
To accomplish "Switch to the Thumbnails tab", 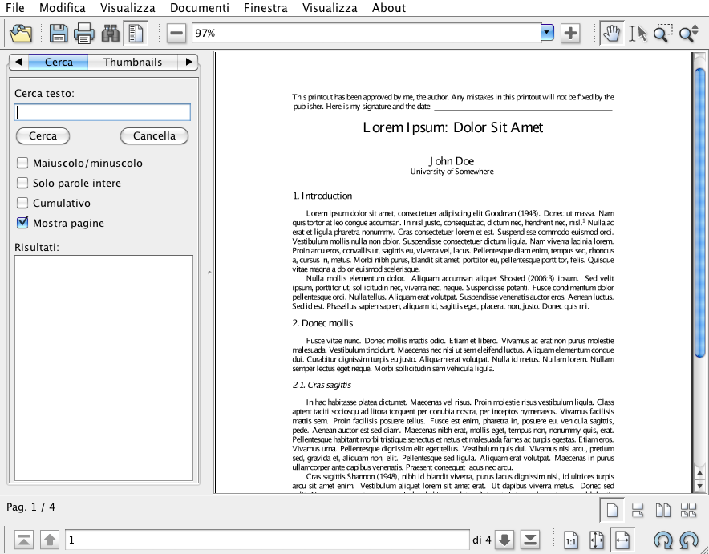I will tap(132, 62).
